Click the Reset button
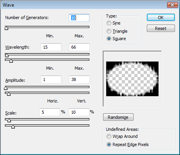 161,28
